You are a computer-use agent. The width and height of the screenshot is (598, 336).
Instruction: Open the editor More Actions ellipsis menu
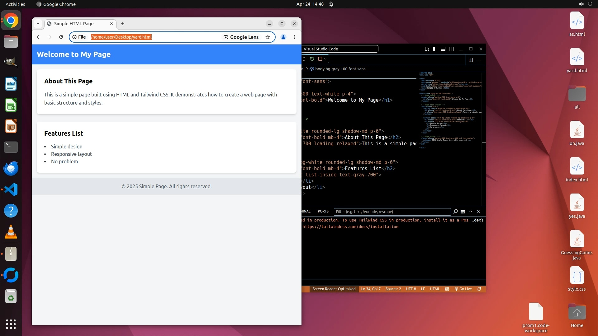pyautogui.click(x=479, y=60)
